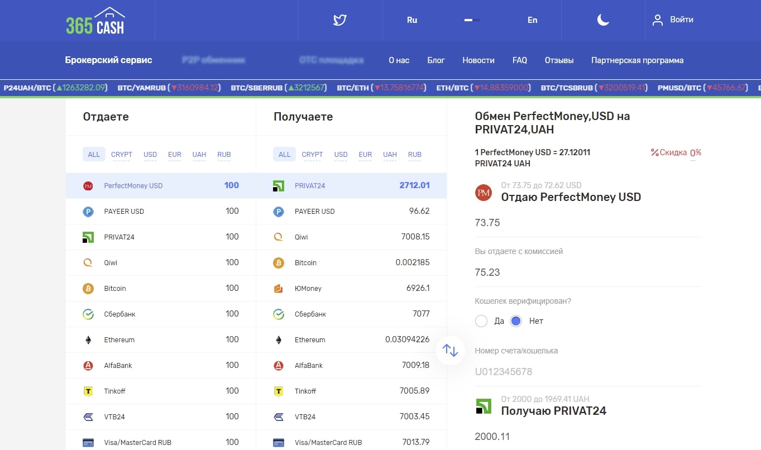The width and height of the screenshot is (761, 450).
Task: Filter Отдаете list by USD
Action: point(150,155)
